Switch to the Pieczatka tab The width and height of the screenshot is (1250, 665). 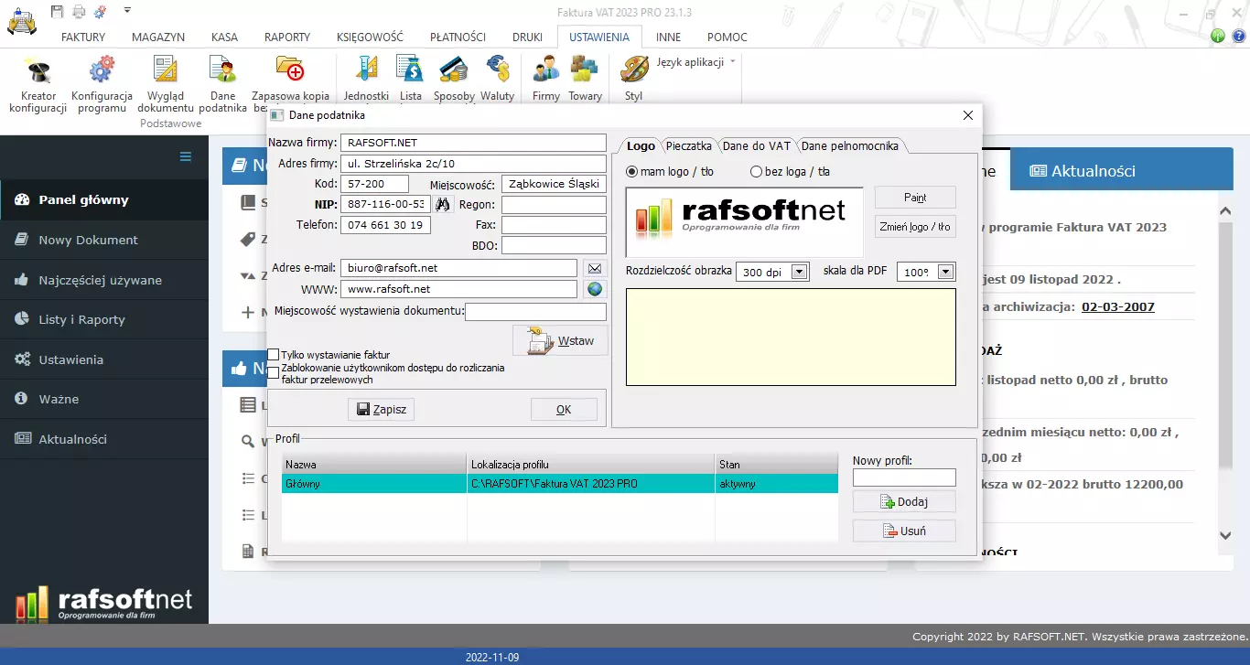pos(688,146)
